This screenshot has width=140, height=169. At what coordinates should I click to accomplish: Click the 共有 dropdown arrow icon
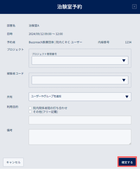pos(127,97)
